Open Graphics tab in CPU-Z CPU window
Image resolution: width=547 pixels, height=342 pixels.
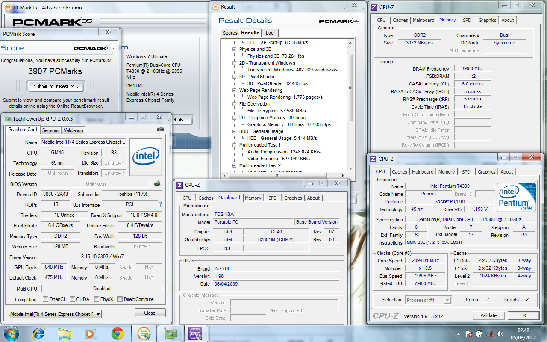click(x=487, y=172)
